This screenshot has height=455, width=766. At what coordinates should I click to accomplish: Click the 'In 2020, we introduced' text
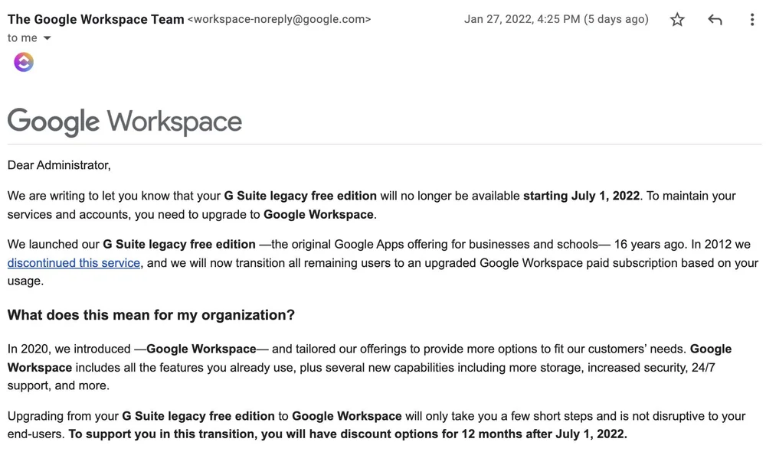[69, 349]
